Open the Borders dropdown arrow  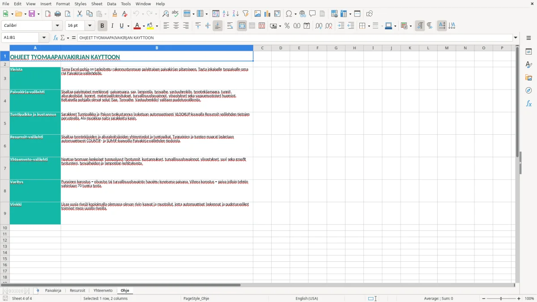pos(369,26)
